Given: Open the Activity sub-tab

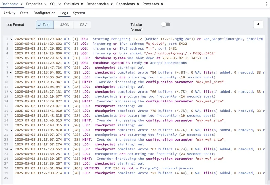Looking at the screenshot, I should pyautogui.click(x=9, y=13).
